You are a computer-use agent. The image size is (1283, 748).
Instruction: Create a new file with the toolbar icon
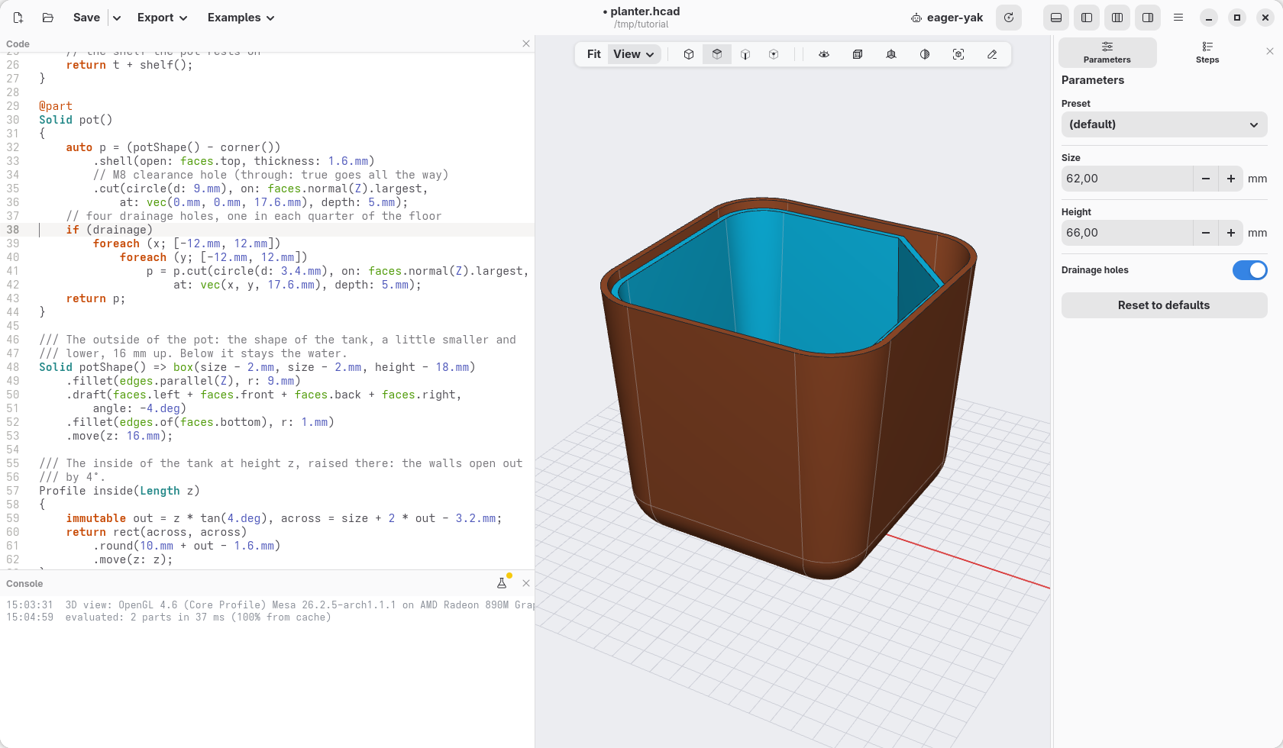point(18,18)
